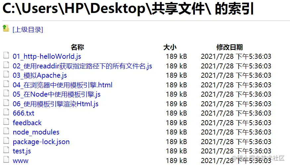
Task: Open the package-lock.json file link
Action: click(41, 142)
